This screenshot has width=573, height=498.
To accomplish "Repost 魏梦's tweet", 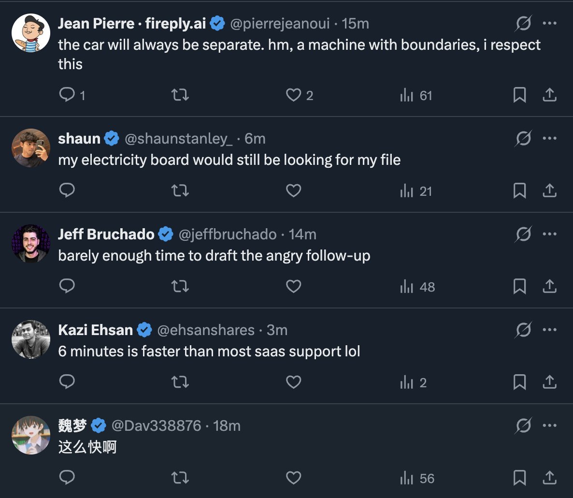I will coord(180,478).
